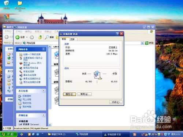Click the 创建一个新的连接 link

point(32,54)
